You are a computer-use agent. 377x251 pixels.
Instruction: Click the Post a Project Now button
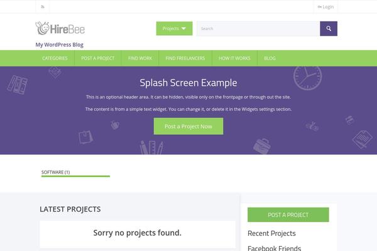[188, 126]
